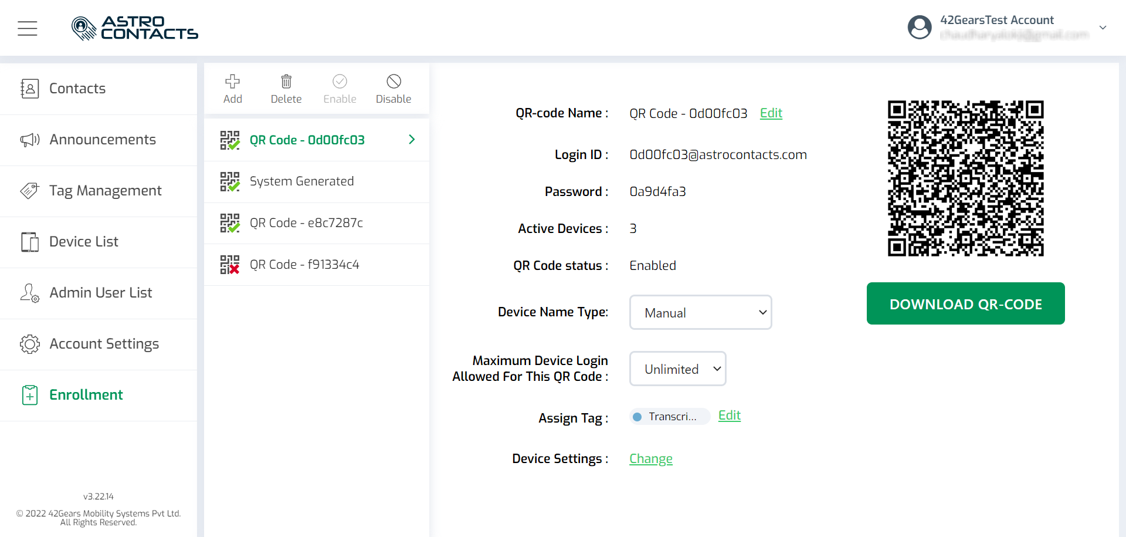Click the Admin User List icon

pos(29,293)
